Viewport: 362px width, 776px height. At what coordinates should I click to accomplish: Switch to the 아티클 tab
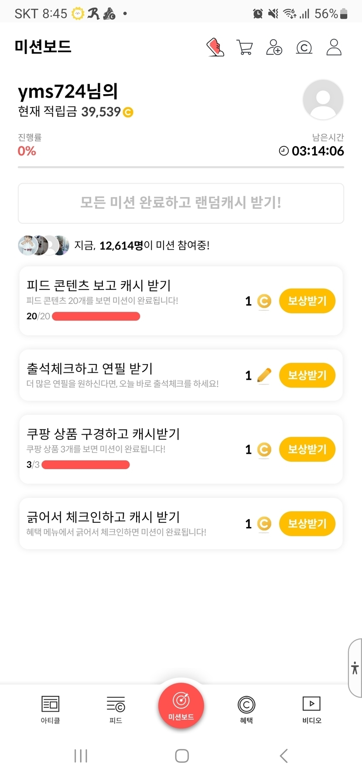(x=50, y=709)
